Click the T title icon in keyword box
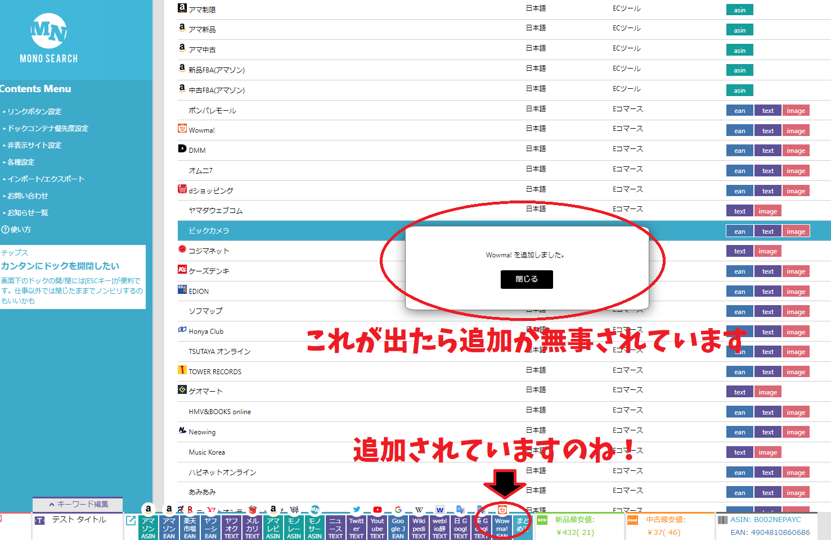 click(39, 520)
